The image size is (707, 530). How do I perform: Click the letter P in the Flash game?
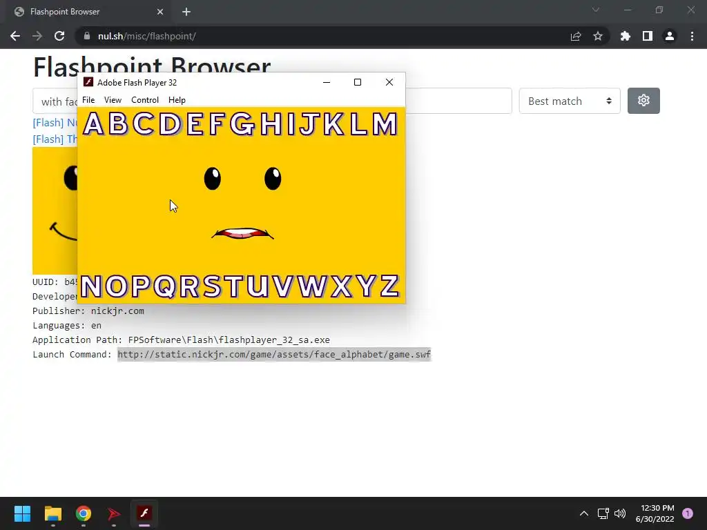click(141, 286)
